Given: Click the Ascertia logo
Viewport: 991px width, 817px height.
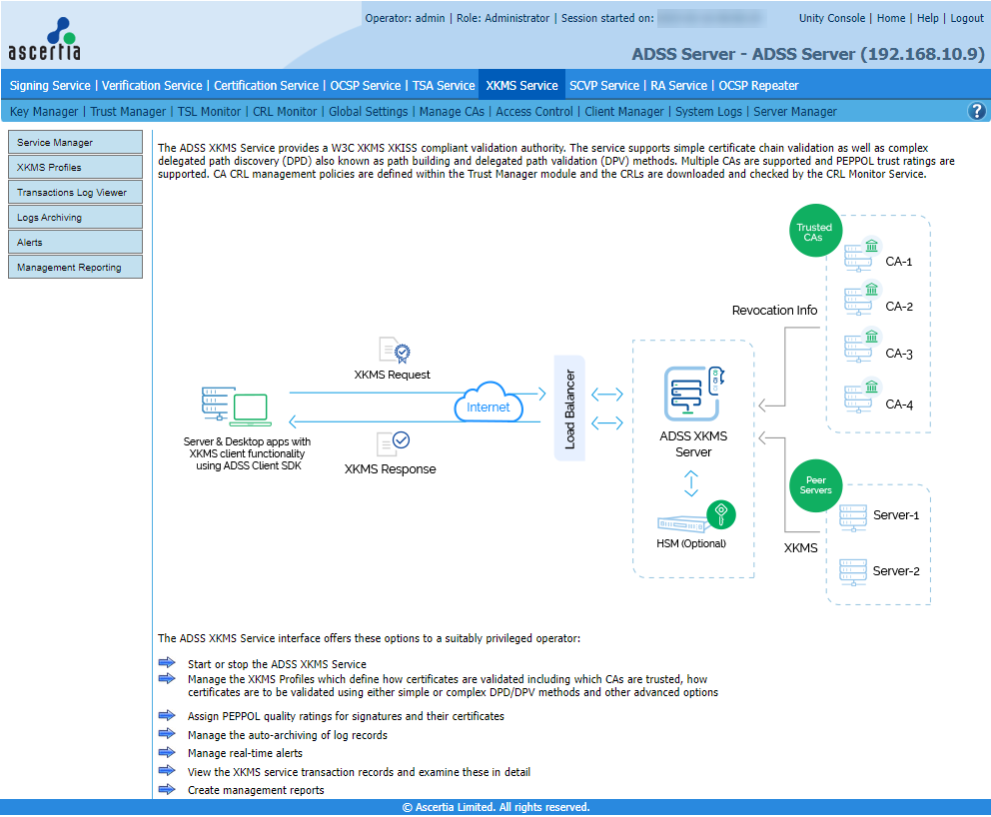Looking at the screenshot, I should point(45,40).
